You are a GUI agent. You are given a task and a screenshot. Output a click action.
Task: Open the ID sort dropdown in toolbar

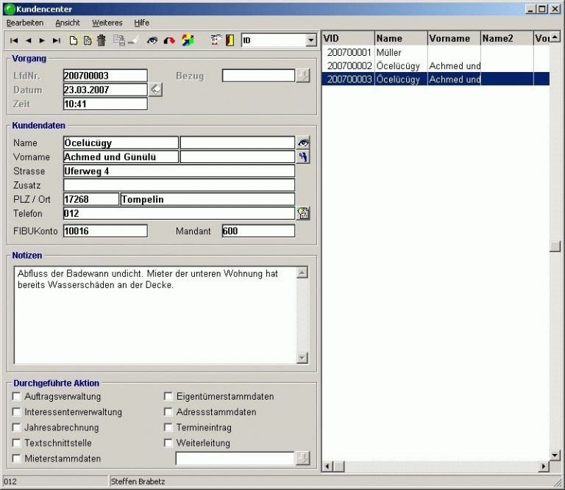click(310, 40)
